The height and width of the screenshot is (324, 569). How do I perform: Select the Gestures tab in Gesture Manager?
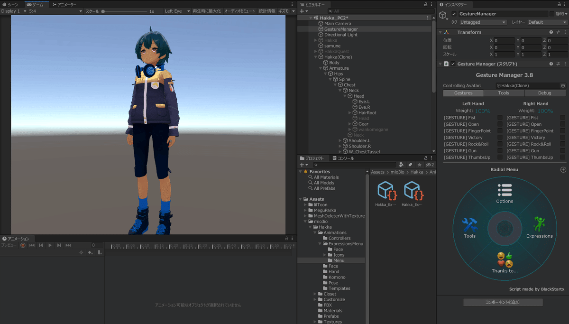tap(463, 93)
